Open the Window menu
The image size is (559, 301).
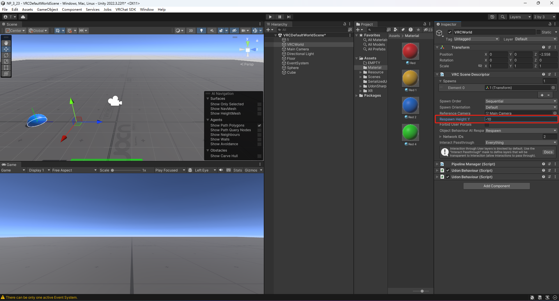point(147,10)
